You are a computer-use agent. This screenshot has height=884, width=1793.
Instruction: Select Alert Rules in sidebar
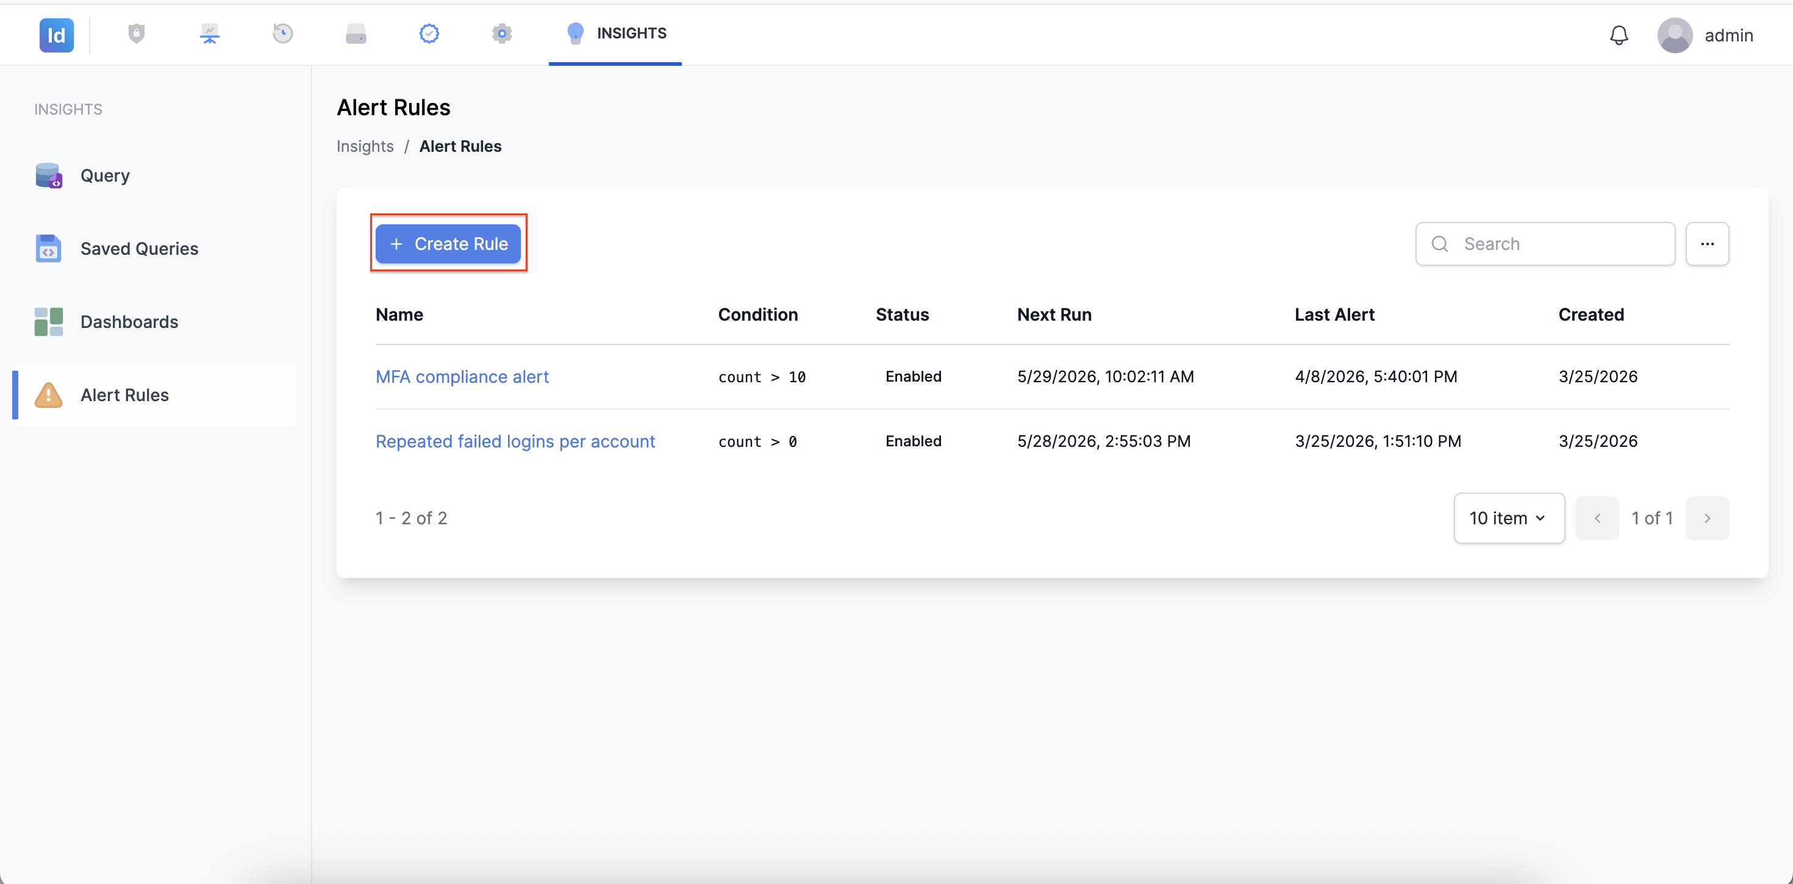(154, 394)
